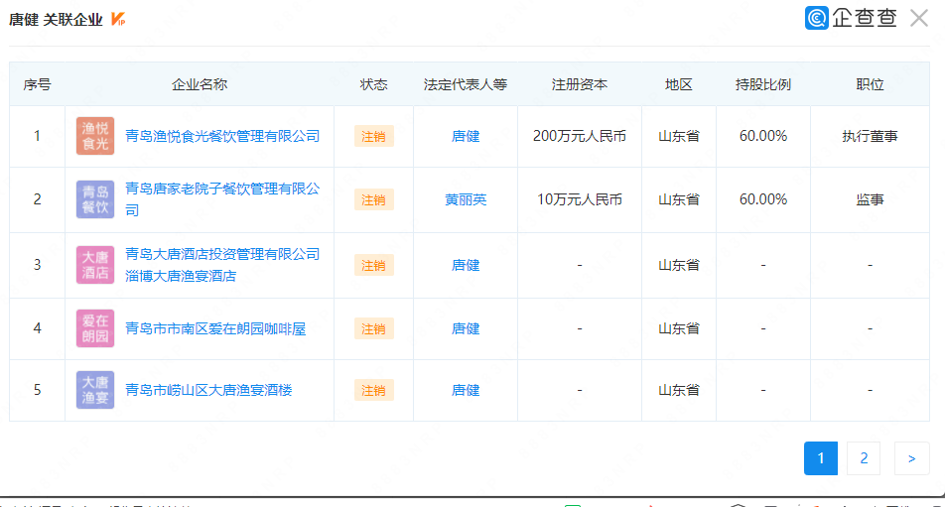Open 青岛市崂山区大唐渔宴酒楼 link
The image size is (945, 507).
[208, 390]
